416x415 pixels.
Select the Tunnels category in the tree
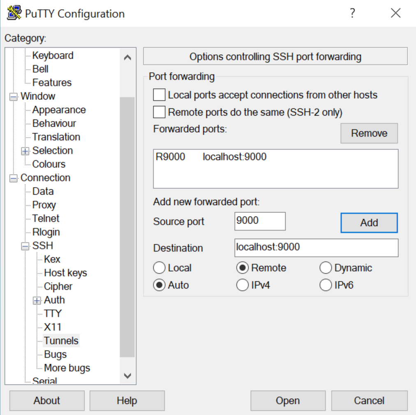tap(61, 340)
